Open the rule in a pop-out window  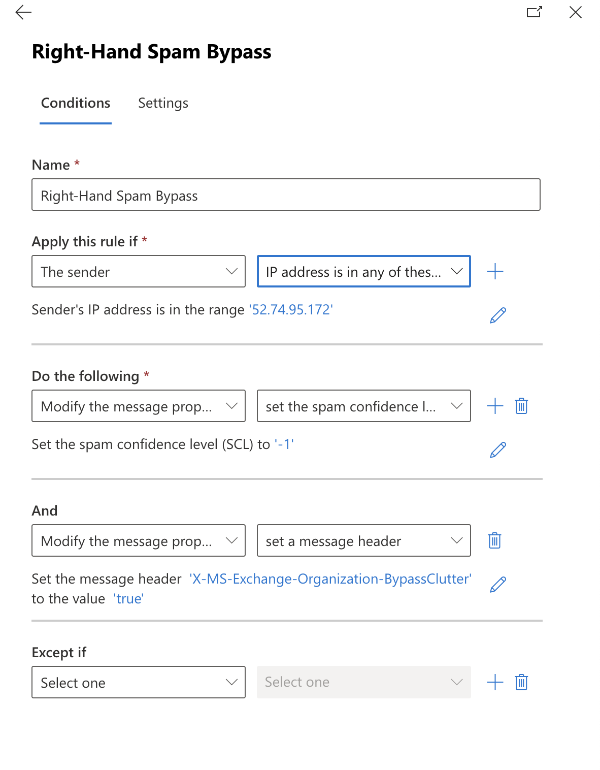point(534,12)
